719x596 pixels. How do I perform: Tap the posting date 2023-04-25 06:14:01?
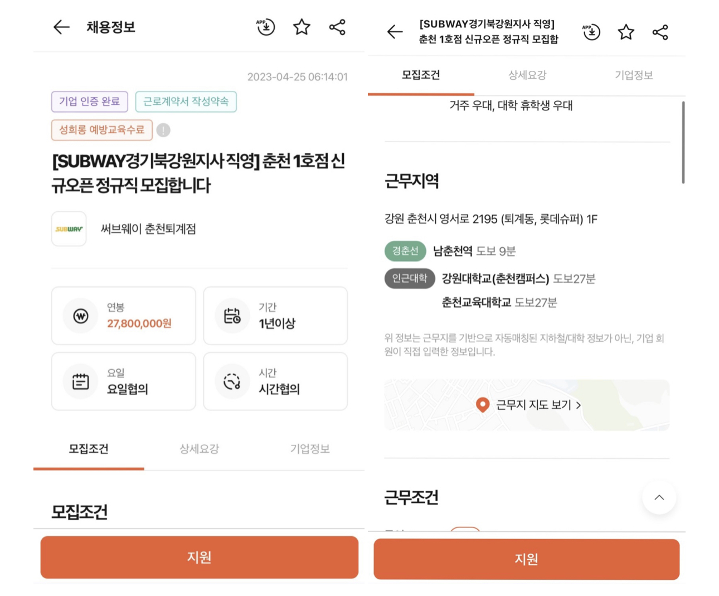298,77
